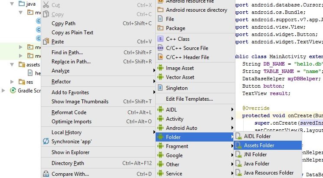
Task: Click the scissors icon next to Cut
Action: pyautogui.click(x=46, y=5)
